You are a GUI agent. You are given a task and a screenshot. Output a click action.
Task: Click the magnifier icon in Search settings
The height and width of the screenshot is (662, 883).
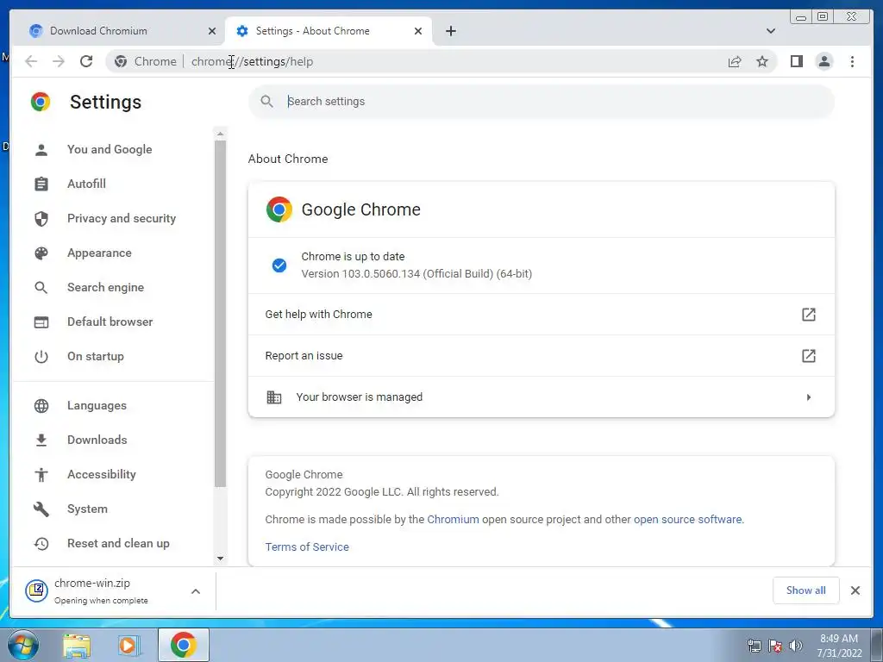point(267,102)
